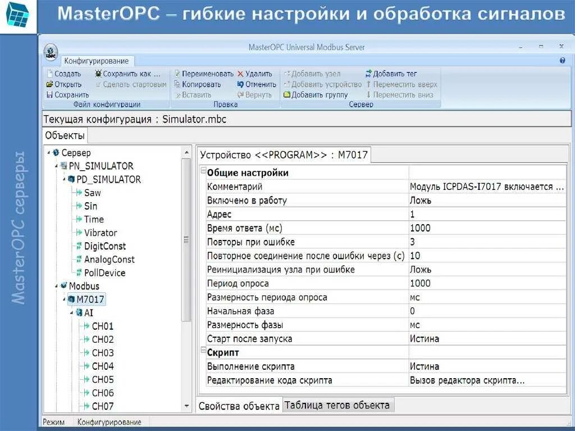
Task: Rename object with Переименовать
Action: point(204,74)
